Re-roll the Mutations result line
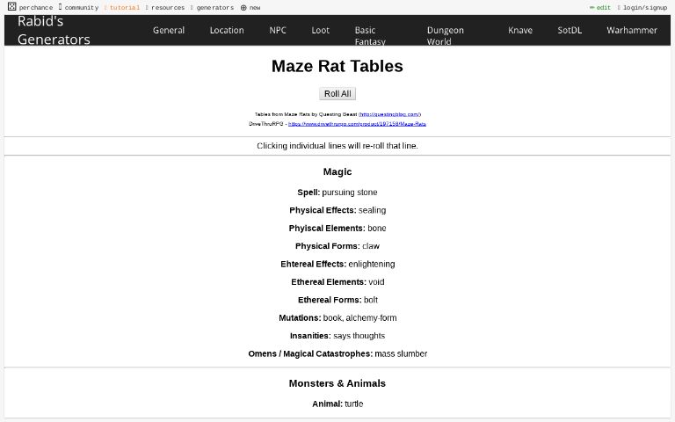Image resolution: width=675 pixels, height=422 pixels. [337, 318]
